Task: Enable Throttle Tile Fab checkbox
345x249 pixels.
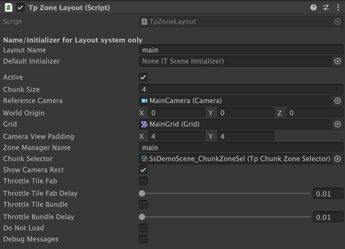Action: [143, 181]
